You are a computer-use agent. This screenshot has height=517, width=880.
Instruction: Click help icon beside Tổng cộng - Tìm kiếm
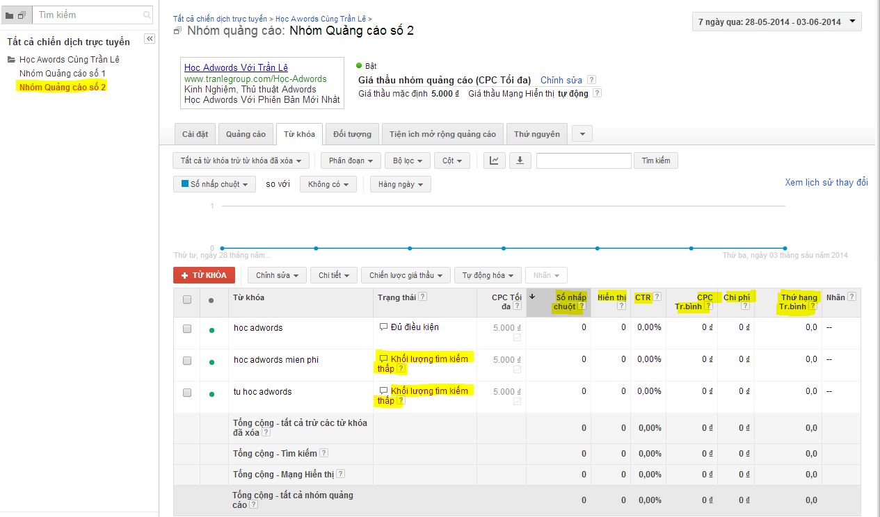click(323, 454)
